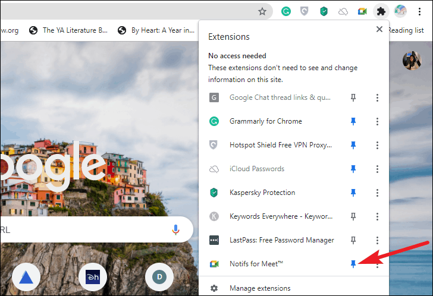This screenshot has height=296, width=433.
Task: Click the iCloud Passwords cloud icon in list
Action: point(214,169)
